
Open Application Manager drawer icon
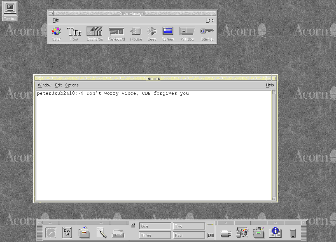tap(259, 232)
